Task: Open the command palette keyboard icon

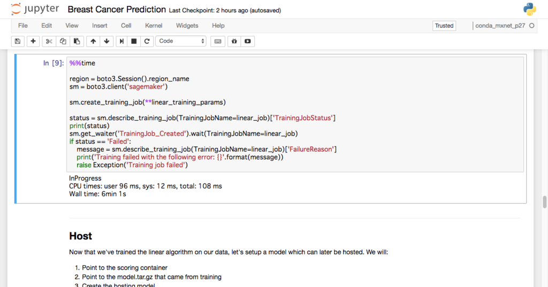Action: [x=218, y=41]
